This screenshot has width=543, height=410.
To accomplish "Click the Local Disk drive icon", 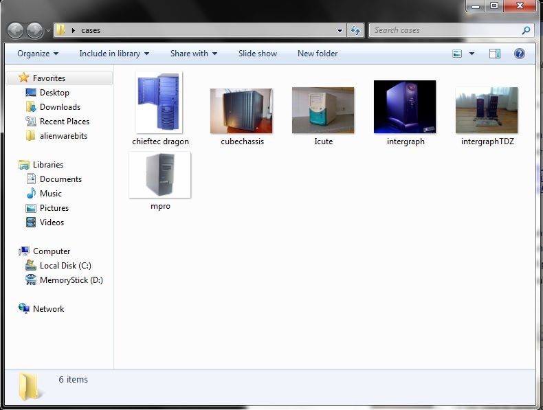I will point(31,265).
